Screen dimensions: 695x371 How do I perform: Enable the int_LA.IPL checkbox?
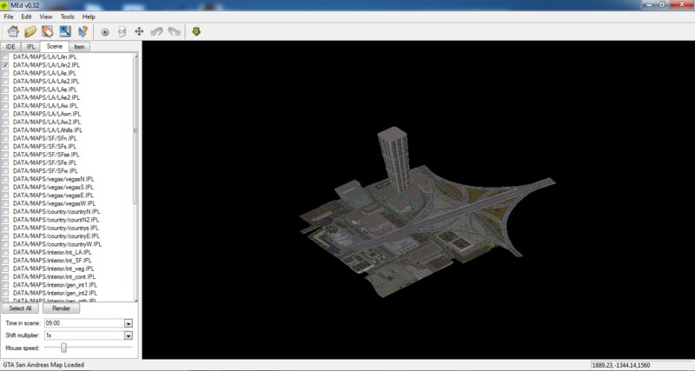[x=5, y=252]
